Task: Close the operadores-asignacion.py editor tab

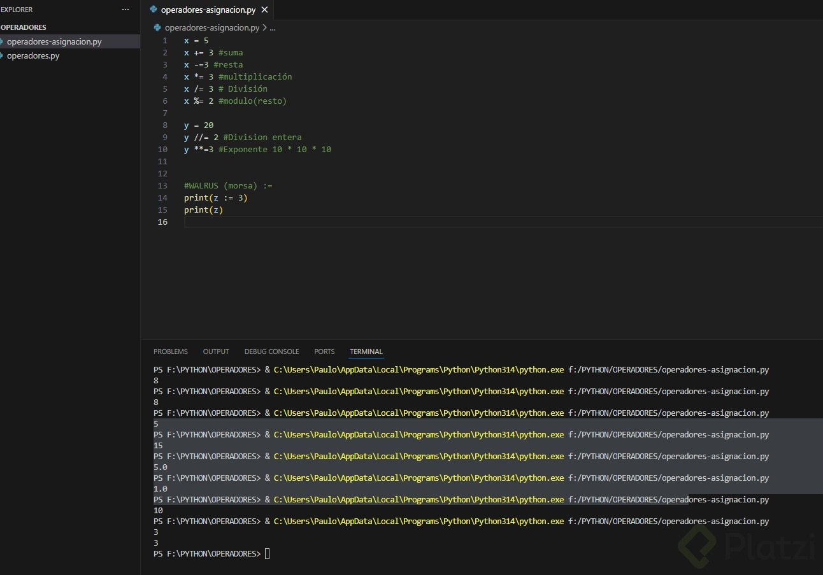Action: (264, 10)
